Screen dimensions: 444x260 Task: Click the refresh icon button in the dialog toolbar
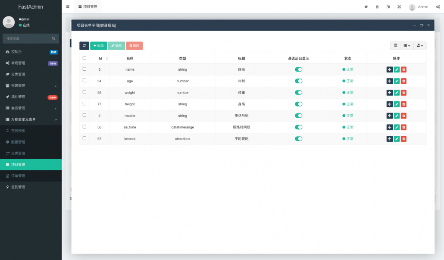coord(84,46)
